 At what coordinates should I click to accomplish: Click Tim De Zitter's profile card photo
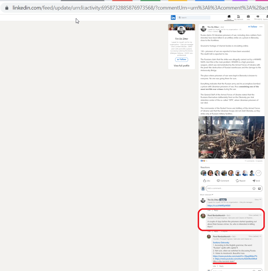[x=181, y=30]
